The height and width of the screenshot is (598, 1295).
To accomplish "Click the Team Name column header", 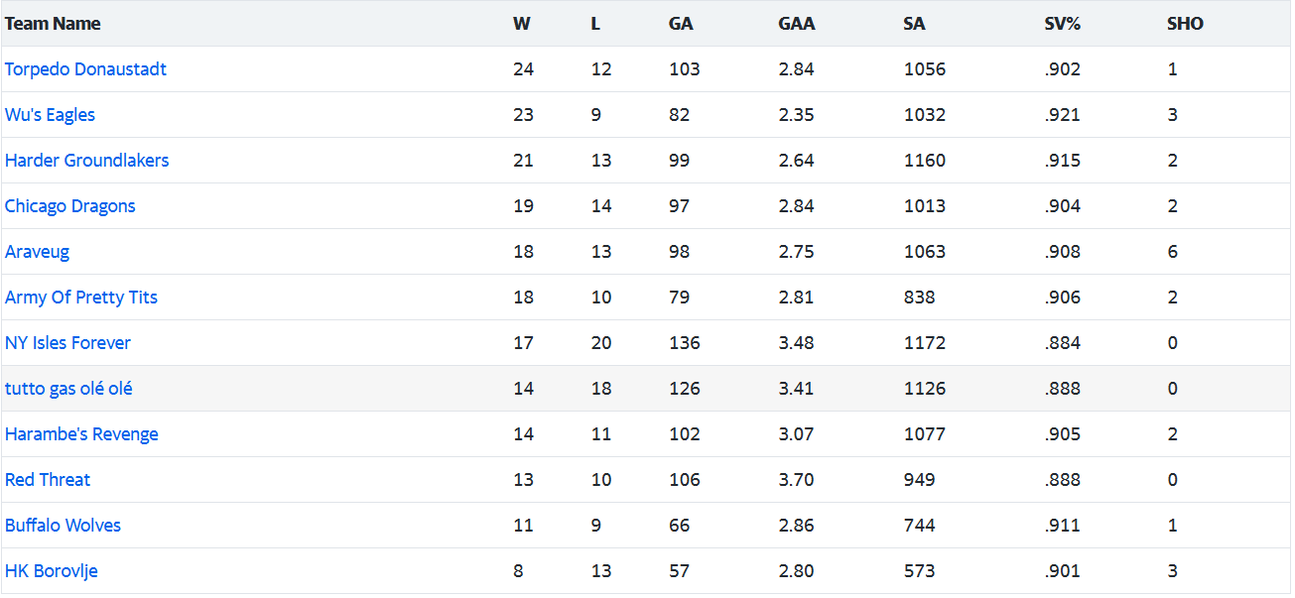I will click(53, 24).
